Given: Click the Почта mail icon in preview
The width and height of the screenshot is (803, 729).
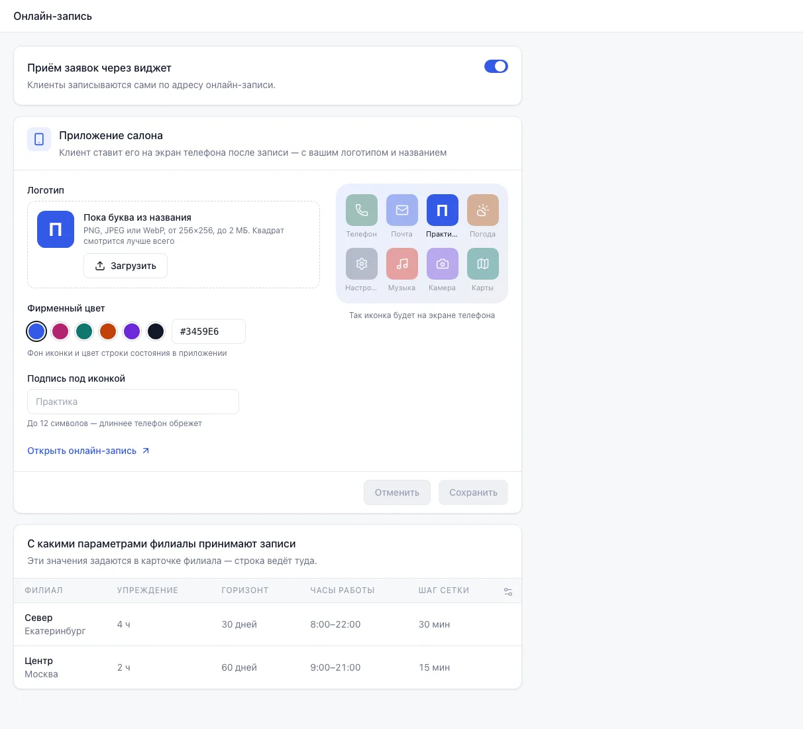Looking at the screenshot, I should 402,210.
